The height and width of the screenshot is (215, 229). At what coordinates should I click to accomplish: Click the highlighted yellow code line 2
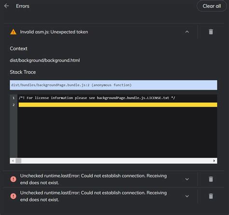[x=118, y=105]
